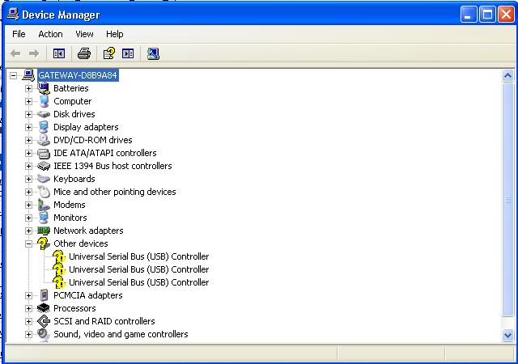The image size is (518, 364).
Task: Scan for hardware changes toolbar icon
Action: [153, 53]
